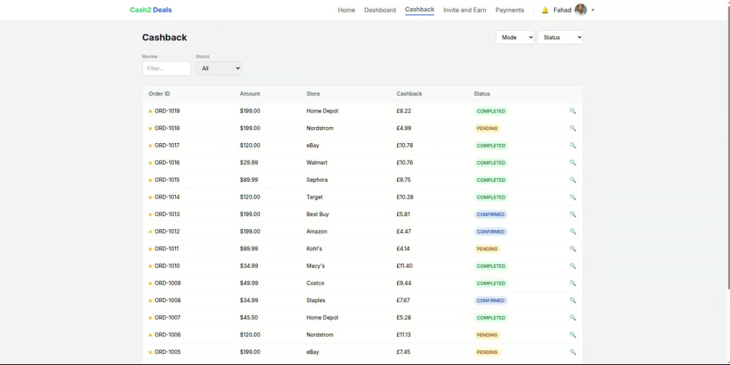Click the Walmart store cell
Screen dimensions: 730x365
click(x=317, y=163)
